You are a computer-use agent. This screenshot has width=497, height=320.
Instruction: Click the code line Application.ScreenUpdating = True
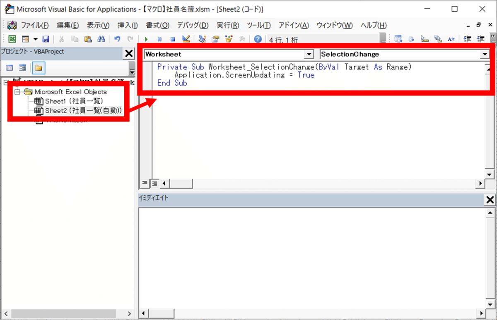pyautogui.click(x=244, y=75)
